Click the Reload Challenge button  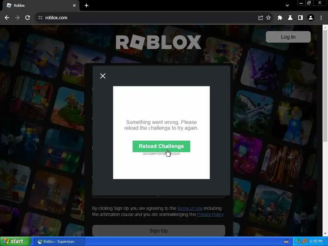tap(161, 146)
